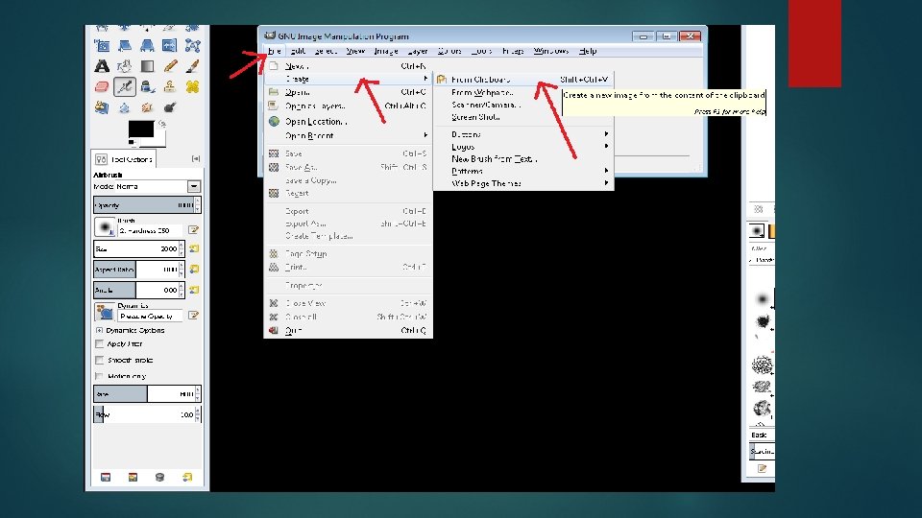The height and width of the screenshot is (518, 922).
Task: Select the Scale tool in toolbox
Action: 102,45
